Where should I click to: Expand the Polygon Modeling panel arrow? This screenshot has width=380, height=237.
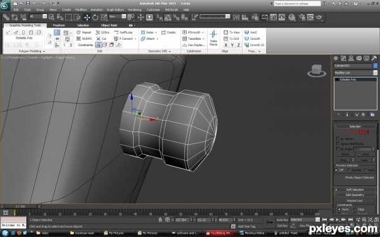point(44,52)
